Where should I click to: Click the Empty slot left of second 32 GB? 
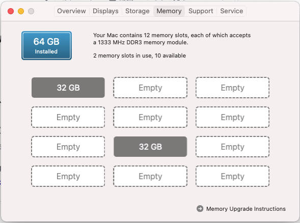pos(68,147)
